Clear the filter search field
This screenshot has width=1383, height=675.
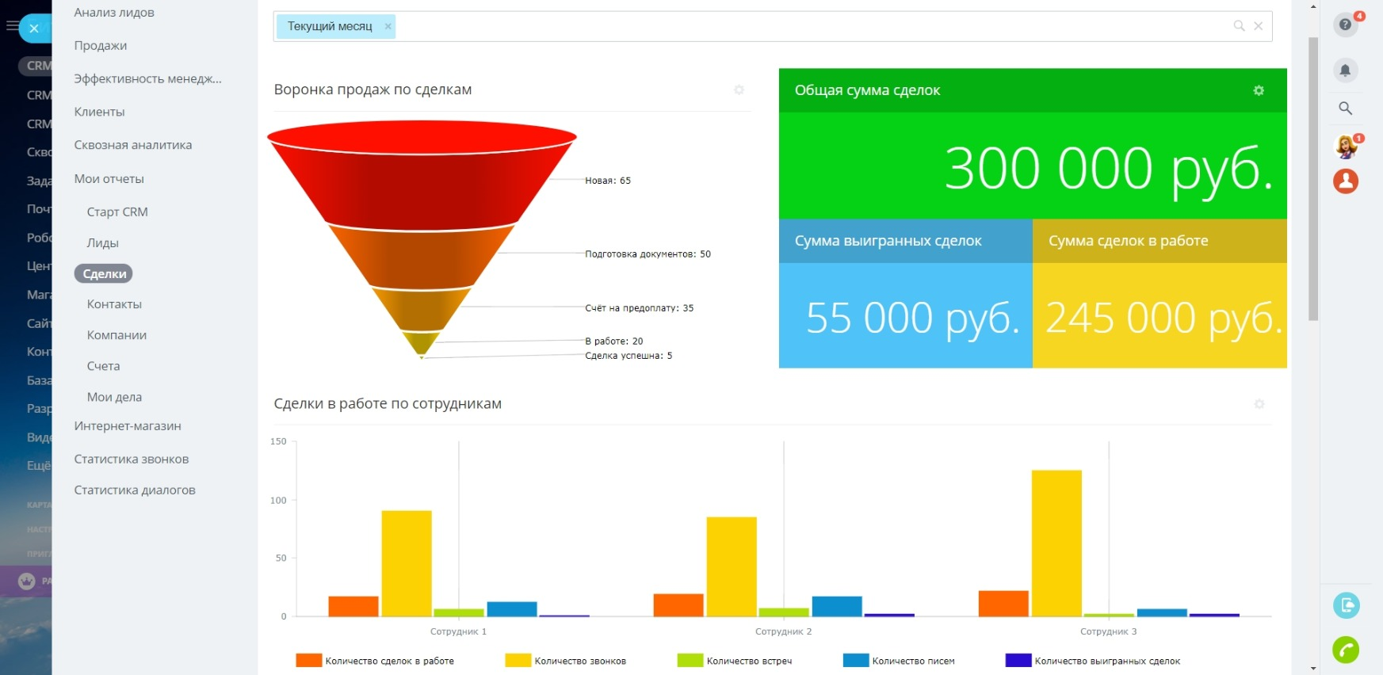pos(1258,26)
